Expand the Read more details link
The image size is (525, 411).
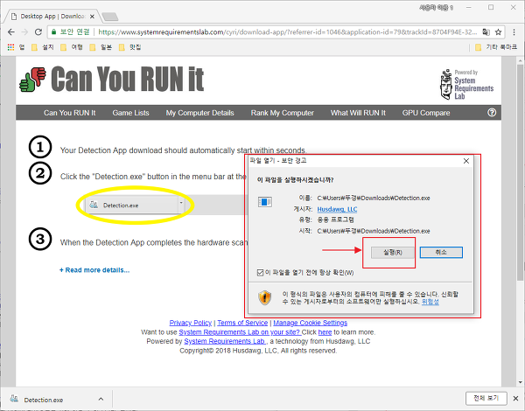tap(94, 270)
